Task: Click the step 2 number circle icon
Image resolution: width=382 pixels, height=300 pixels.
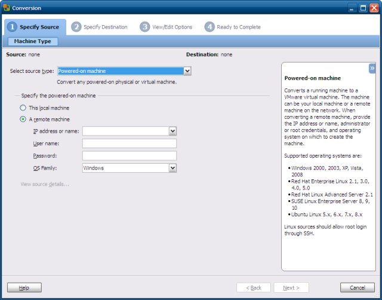Action: click(x=76, y=27)
